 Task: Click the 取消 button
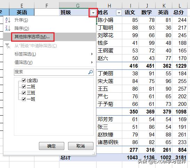pos(81,146)
